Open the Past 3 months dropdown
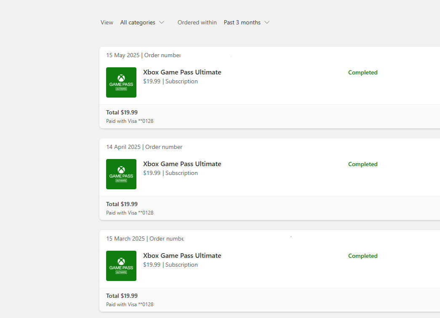 click(x=246, y=22)
